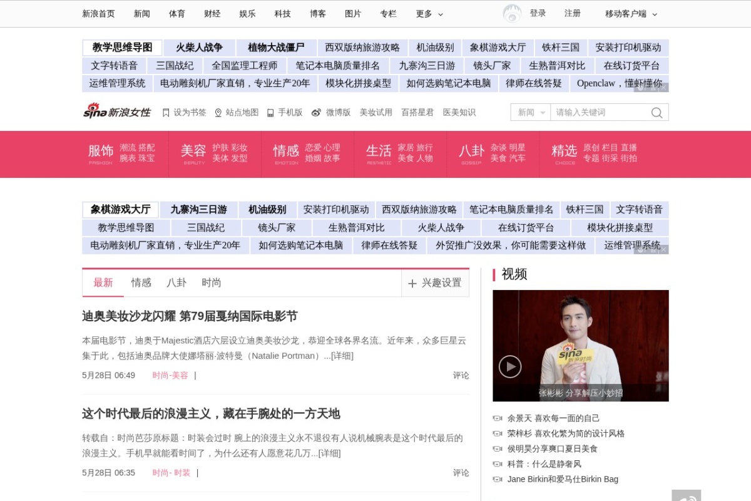Click the 视频 section heading
Viewport: 751px width, 501px height.
point(514,274)
